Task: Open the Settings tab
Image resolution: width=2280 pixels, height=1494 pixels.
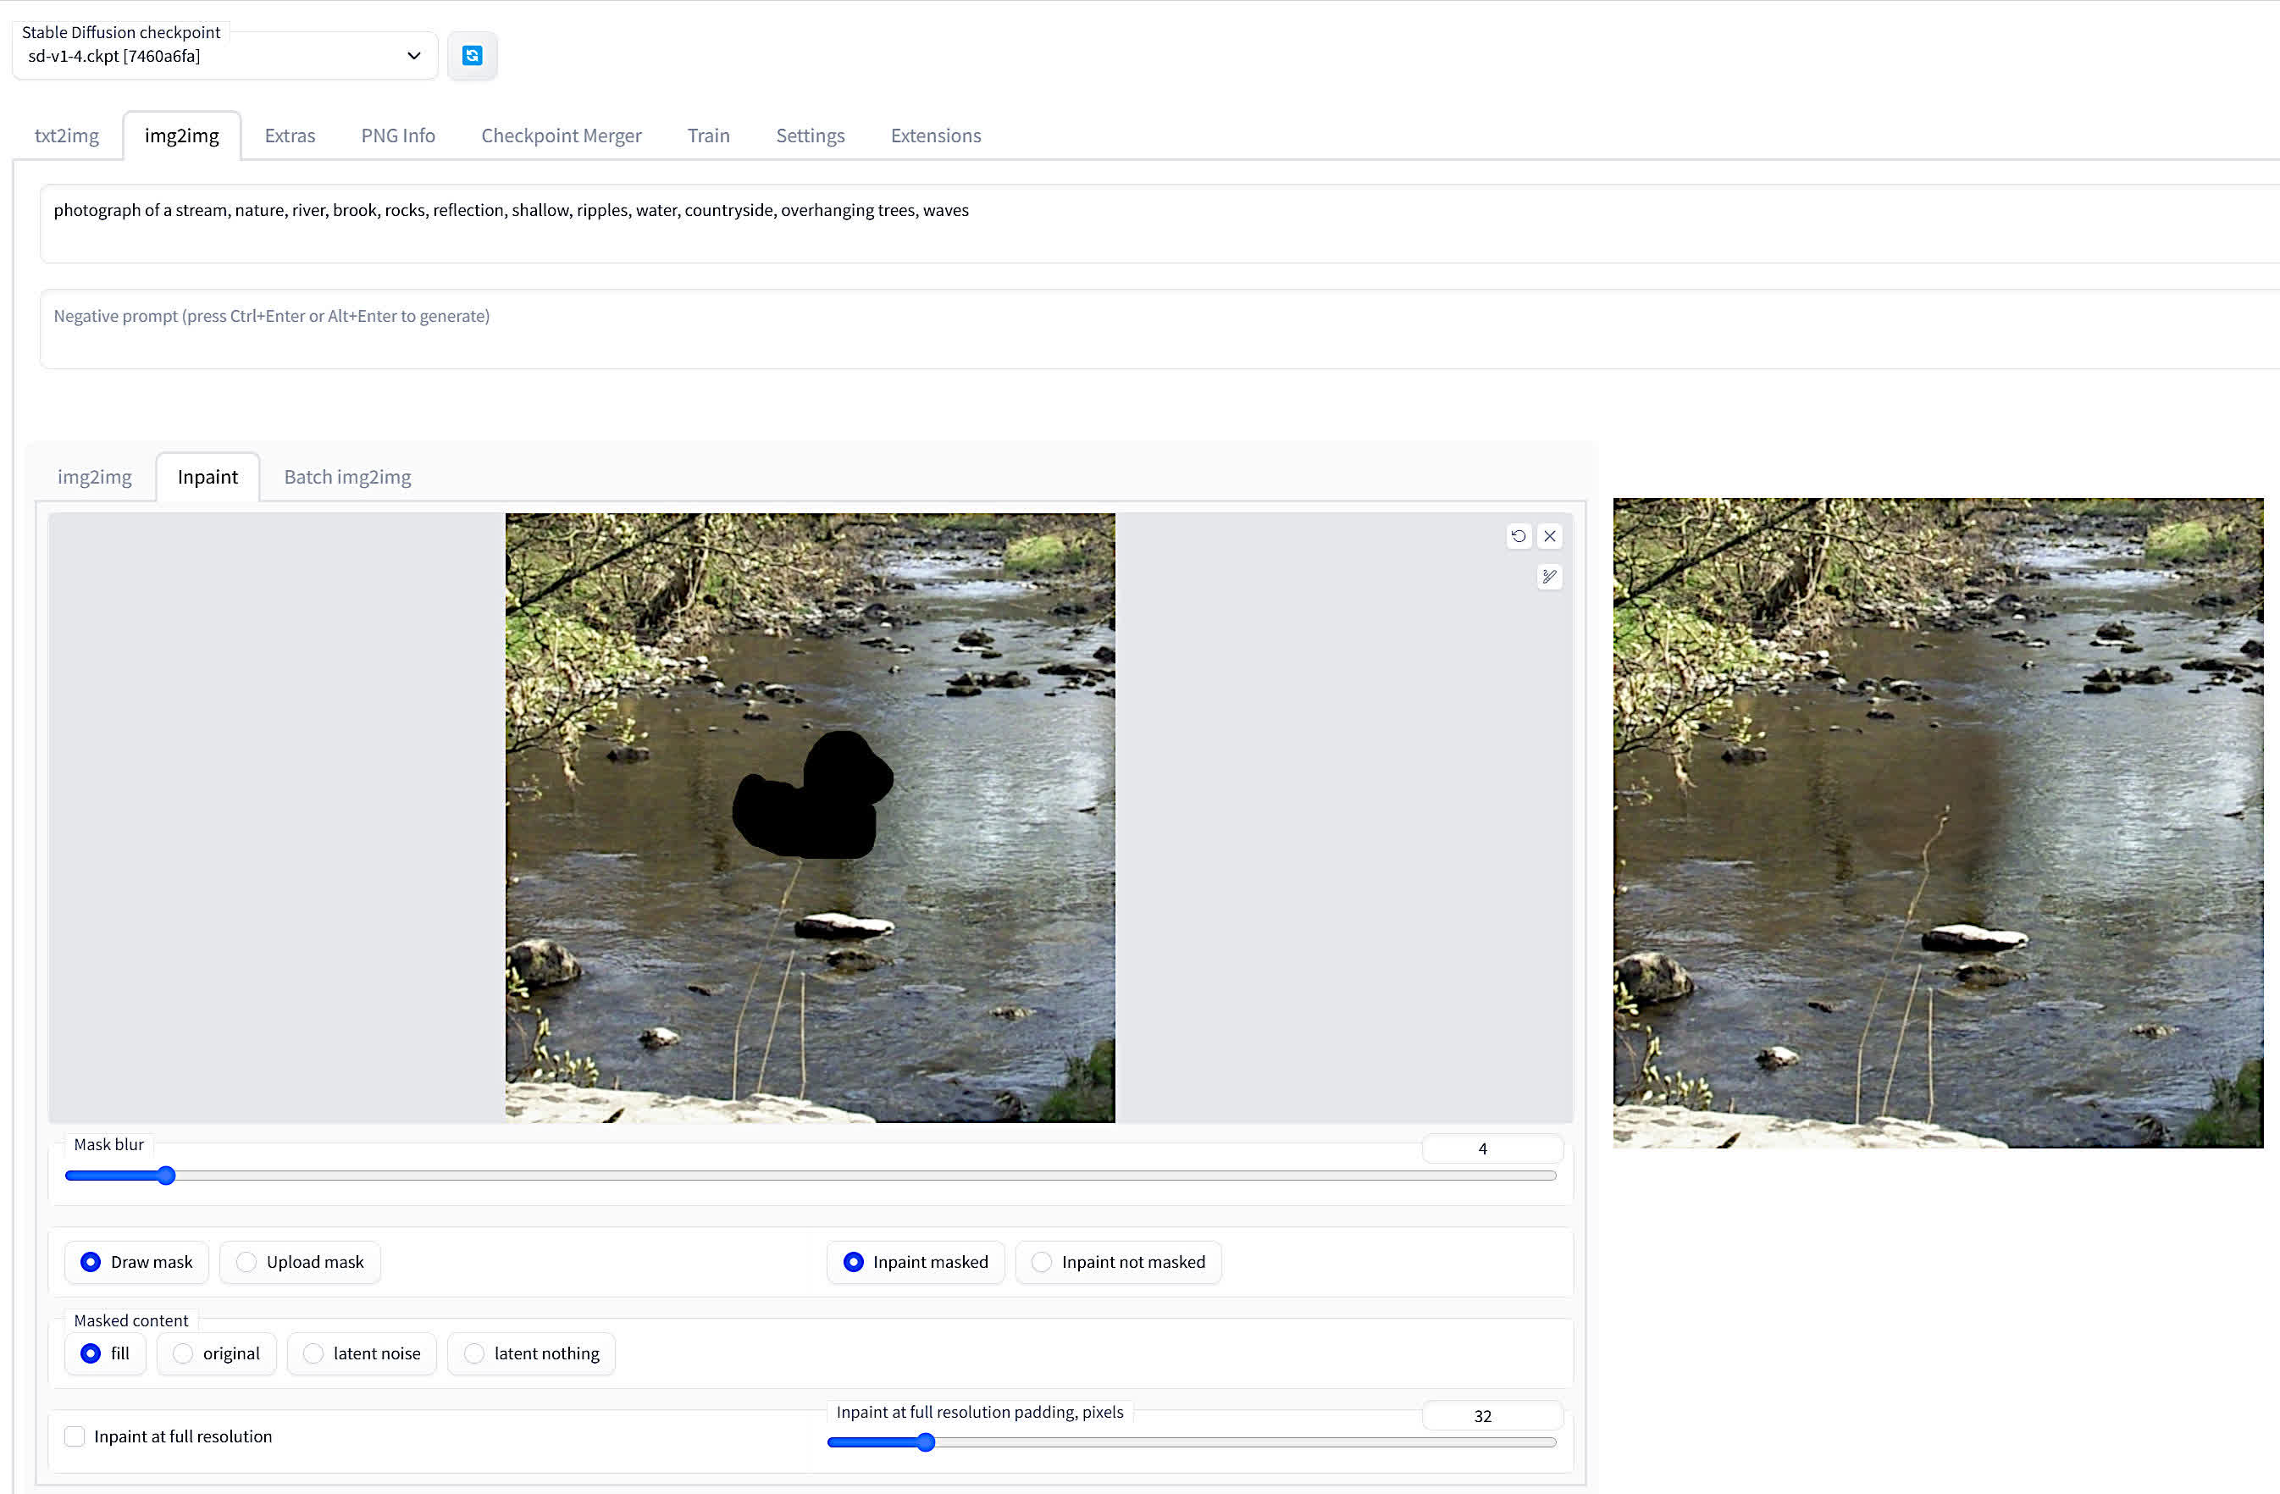Action: pos(811,135)
